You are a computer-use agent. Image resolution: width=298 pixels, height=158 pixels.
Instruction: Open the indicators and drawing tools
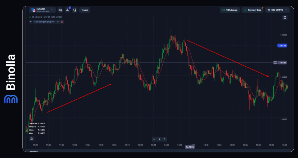tap(68, 10)
